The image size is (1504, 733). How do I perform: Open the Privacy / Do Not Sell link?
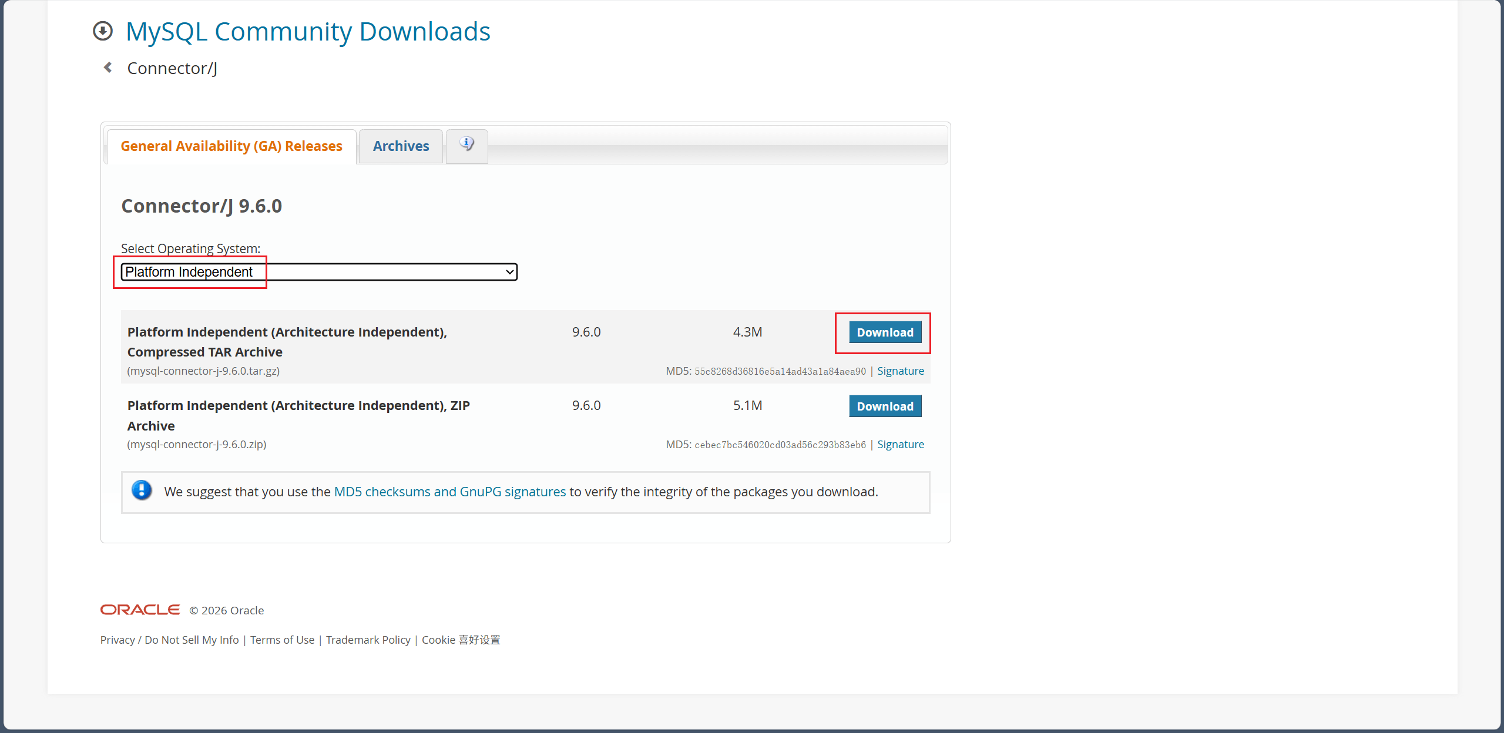[169, 640]
